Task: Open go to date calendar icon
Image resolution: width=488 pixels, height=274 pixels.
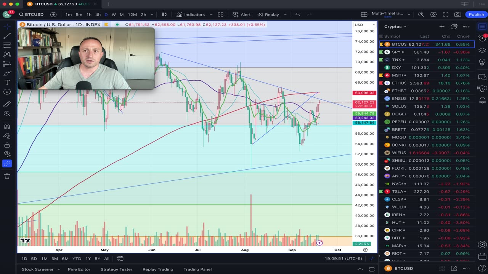Action: pyautogui.click(x=120, y=258)
